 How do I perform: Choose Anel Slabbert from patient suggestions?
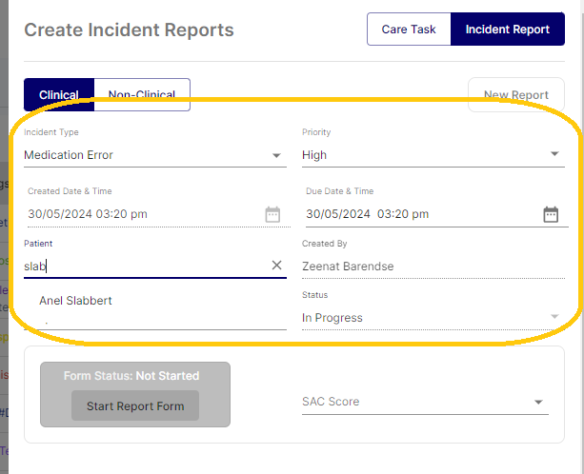tap(76, 301)
